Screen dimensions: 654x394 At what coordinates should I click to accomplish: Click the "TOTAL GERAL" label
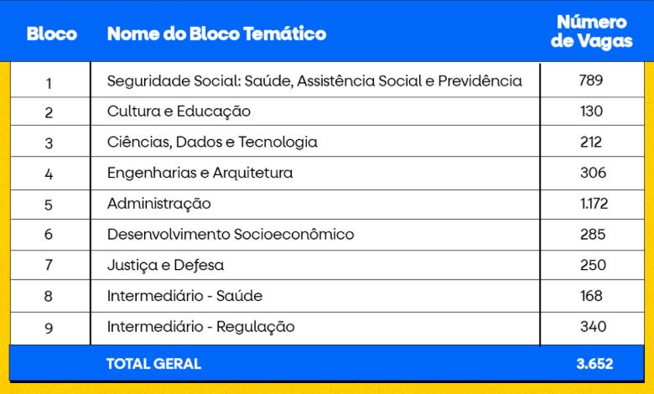click(153, 364)
